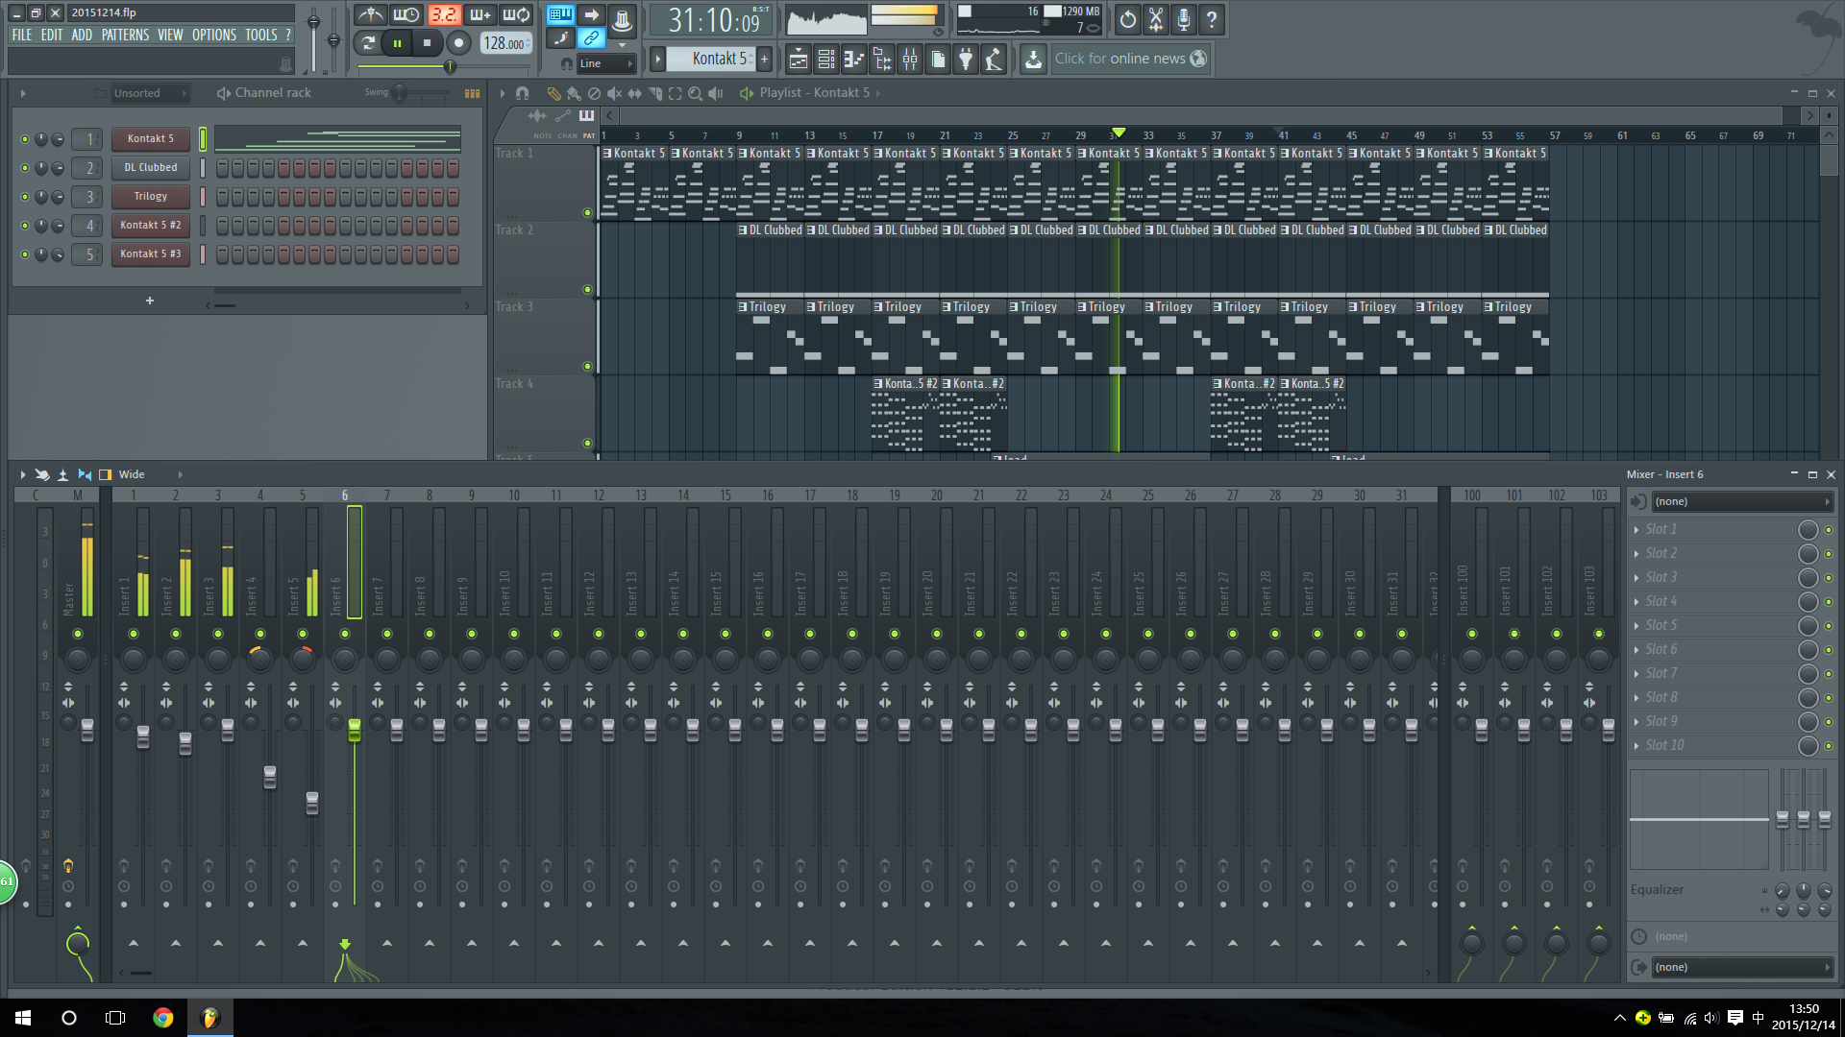1845x1037 pixels.
Task: Select the Trilogy channel button
Action: pyautogui.click(x=151, y=197)
